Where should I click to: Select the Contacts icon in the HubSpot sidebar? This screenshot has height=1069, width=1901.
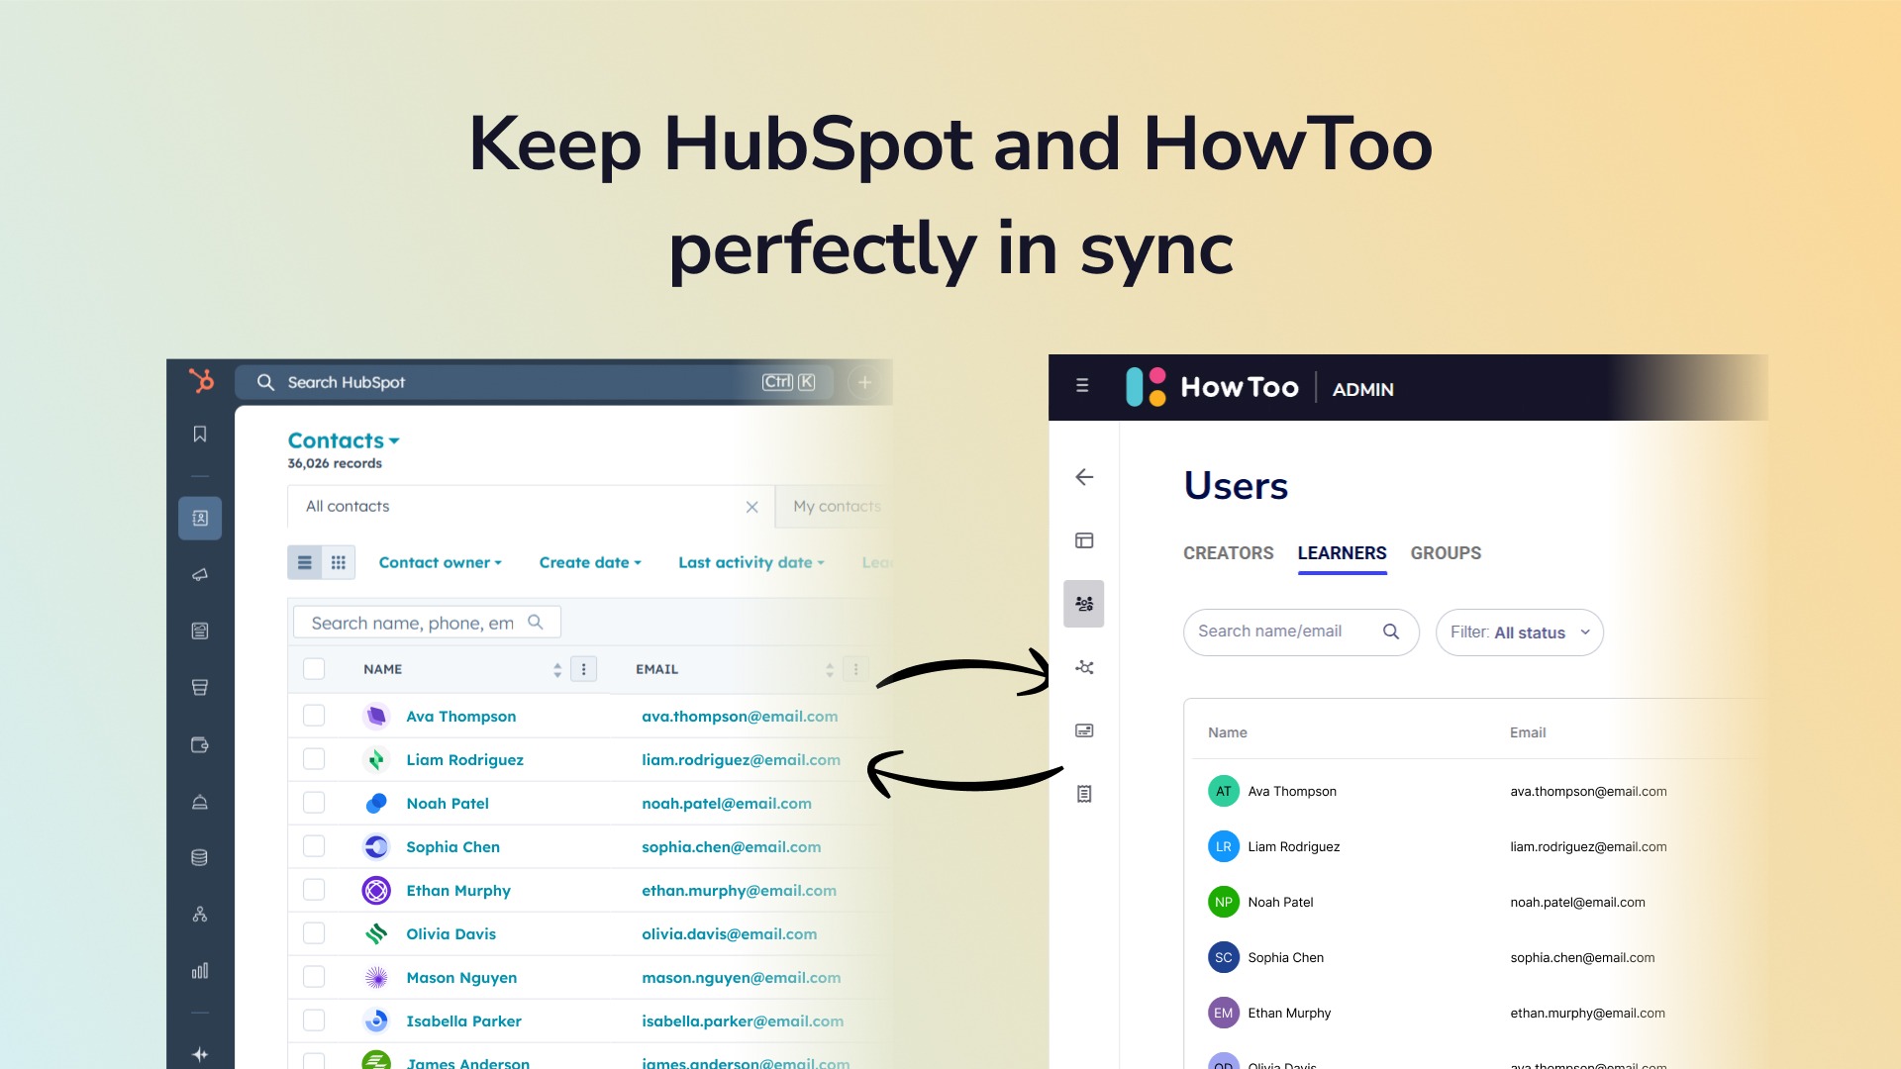(200, 517)
